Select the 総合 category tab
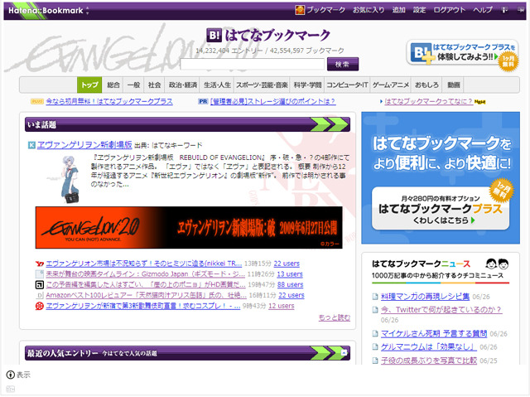The width and height of the screenshot is (530, 397). 113,85
